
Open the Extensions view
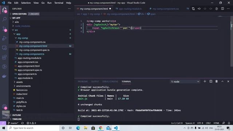tap(4, 57)
